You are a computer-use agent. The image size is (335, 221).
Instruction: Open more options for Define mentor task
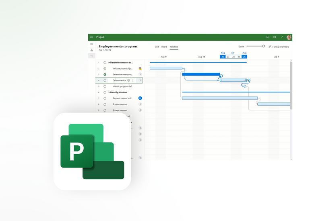click(133, 80)
